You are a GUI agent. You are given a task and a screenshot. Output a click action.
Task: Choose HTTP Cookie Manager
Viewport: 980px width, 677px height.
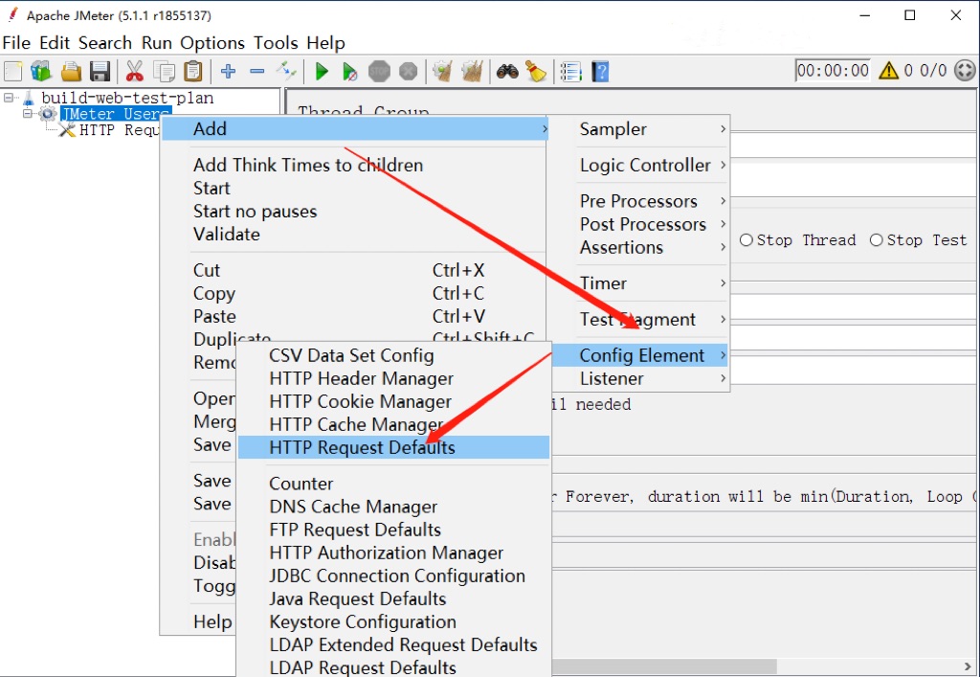pos(393,401)
